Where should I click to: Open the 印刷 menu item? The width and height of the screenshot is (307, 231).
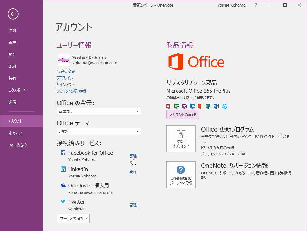[x=21, y=66]
